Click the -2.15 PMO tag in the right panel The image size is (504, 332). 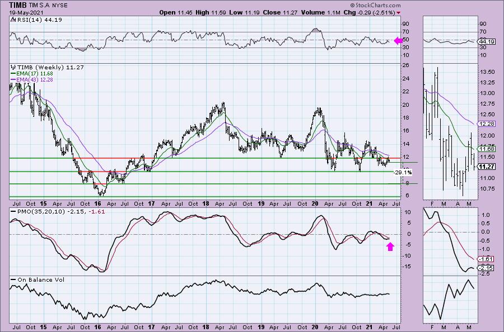coord(487,268)
